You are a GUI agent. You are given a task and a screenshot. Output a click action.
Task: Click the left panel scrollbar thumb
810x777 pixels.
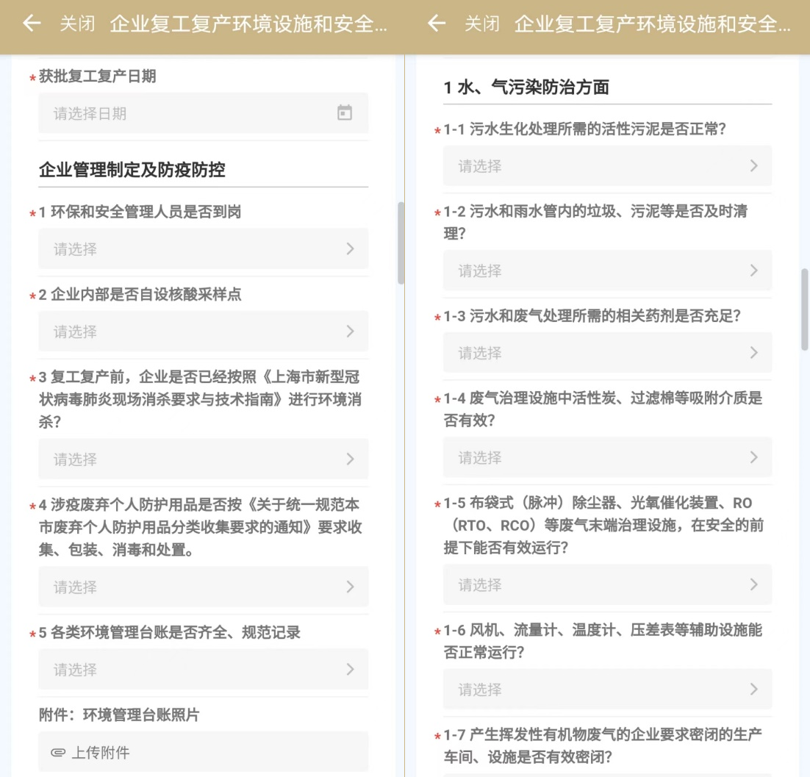pos(401,243)
